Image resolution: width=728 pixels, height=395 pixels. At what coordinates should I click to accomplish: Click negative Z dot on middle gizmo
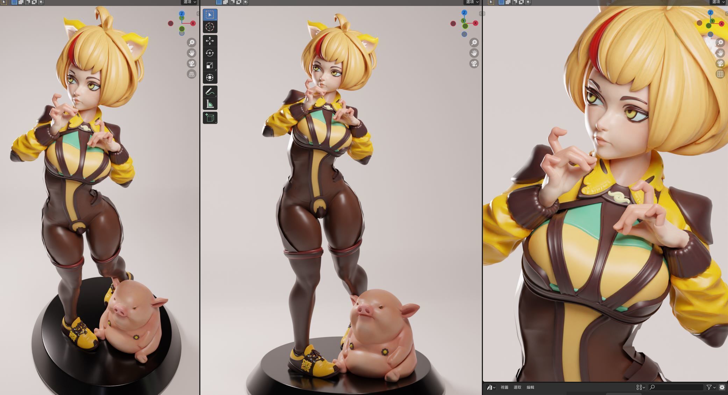464,34
